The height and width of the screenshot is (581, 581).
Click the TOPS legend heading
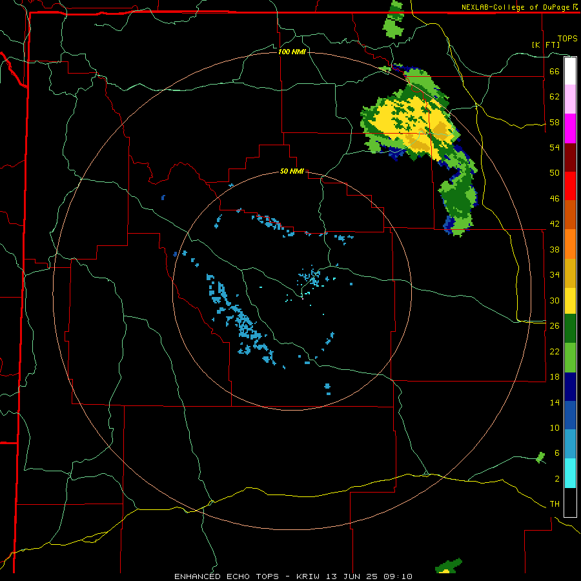(x=567, y=39)
